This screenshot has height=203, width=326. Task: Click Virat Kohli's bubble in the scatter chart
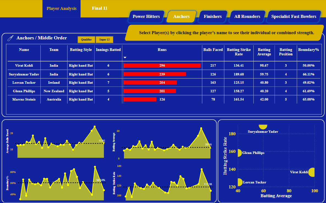coord(312,172)
